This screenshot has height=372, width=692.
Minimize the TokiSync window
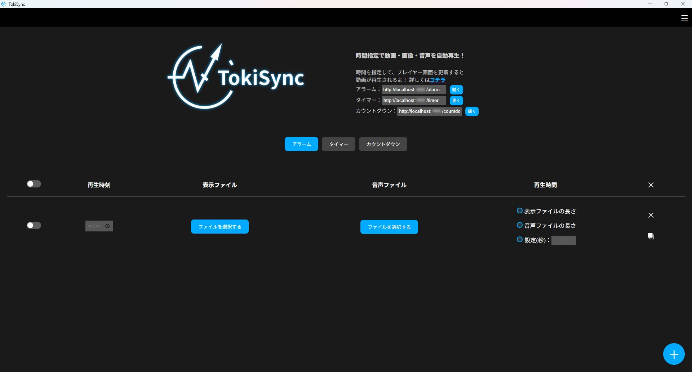pyautogui.click(x=650, y=4)
